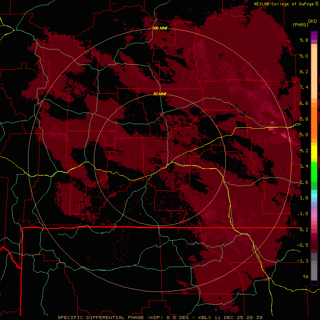Image resolution: width=320 pixels, height=320 pixels.
Task: Click the 7.4 scale value
Action: [x=304, y=87]
